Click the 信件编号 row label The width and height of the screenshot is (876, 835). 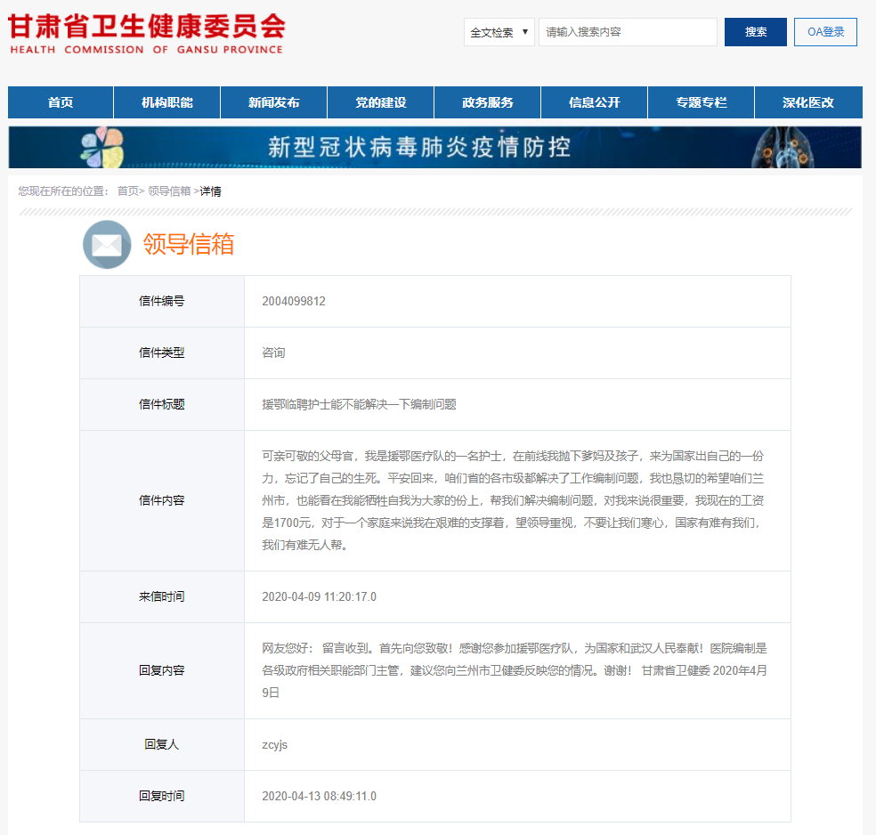point(161,301)
